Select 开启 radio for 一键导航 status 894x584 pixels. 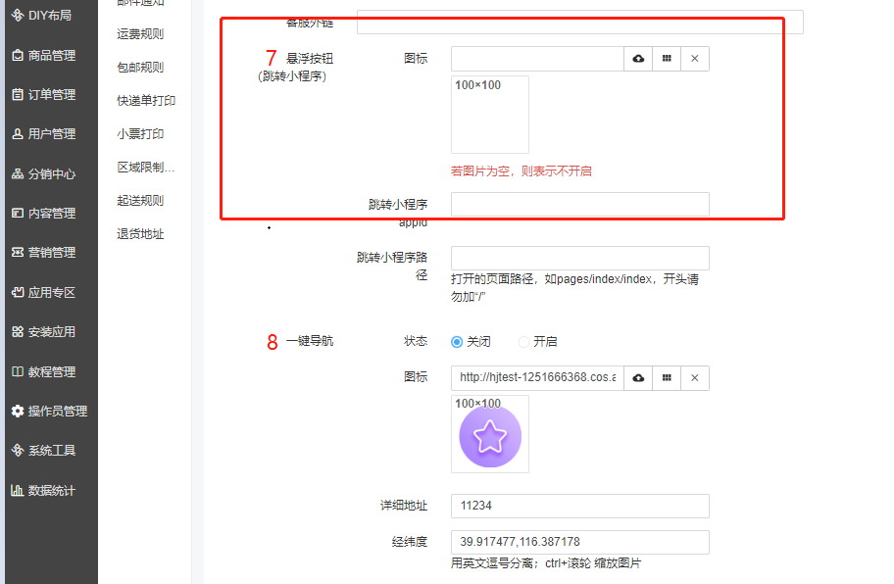pyautogui.click(x=523, y=342)
